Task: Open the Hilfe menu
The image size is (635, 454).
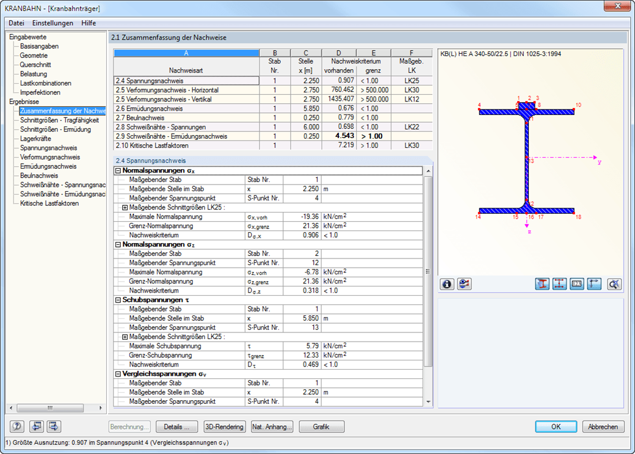Action: [89, 23]
